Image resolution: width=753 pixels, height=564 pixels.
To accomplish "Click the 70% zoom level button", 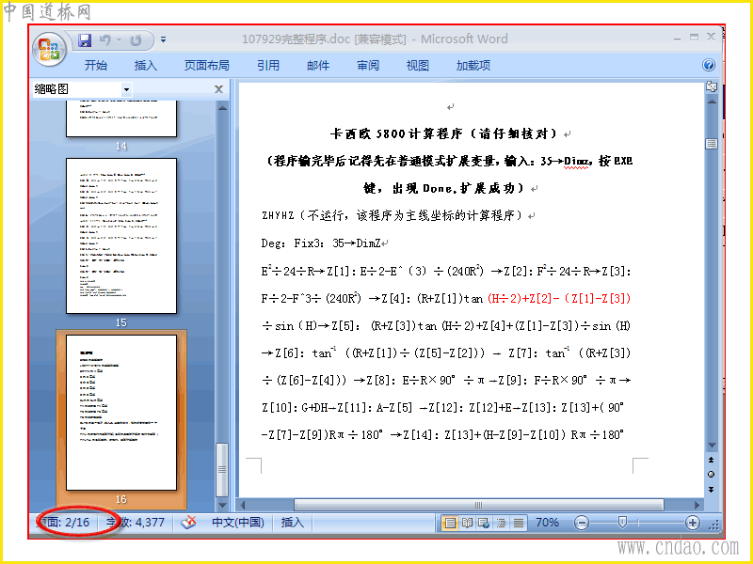I will (547, 523).
